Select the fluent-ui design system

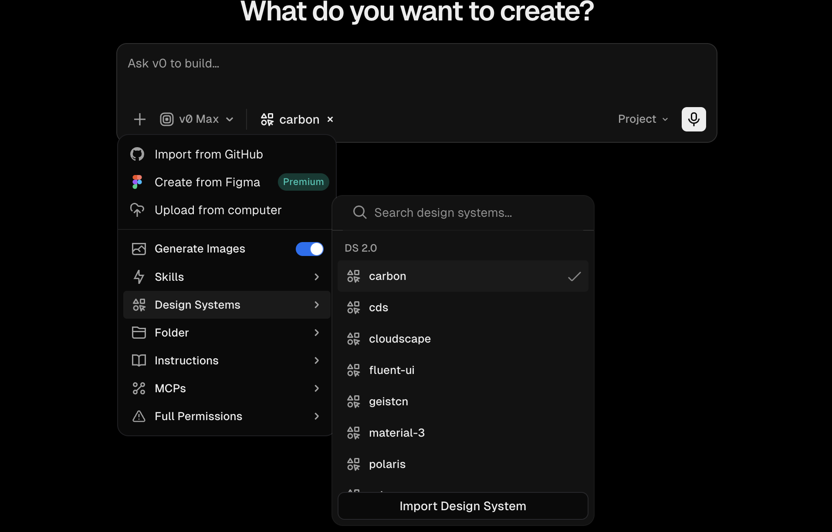tap(463, 370)
